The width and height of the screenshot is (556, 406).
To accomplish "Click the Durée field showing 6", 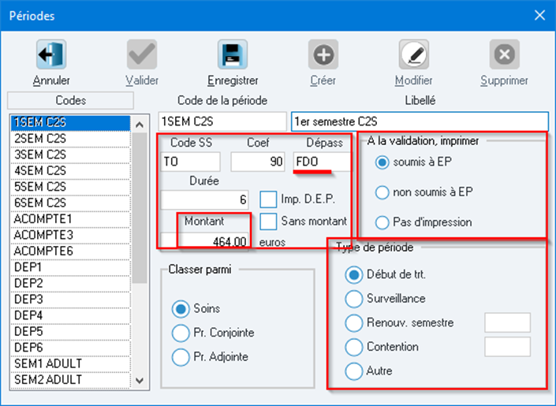I will (204, 199).
